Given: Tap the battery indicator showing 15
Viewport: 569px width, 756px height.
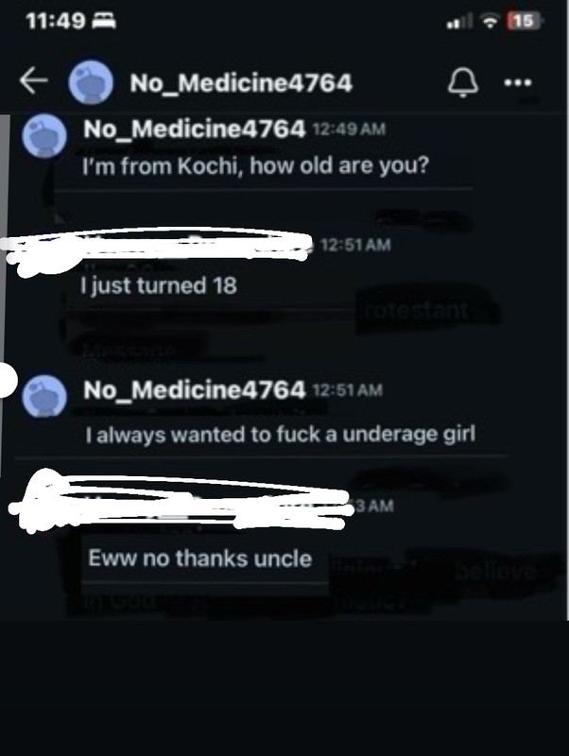Looking at the screenshot, I should [525, 21].
